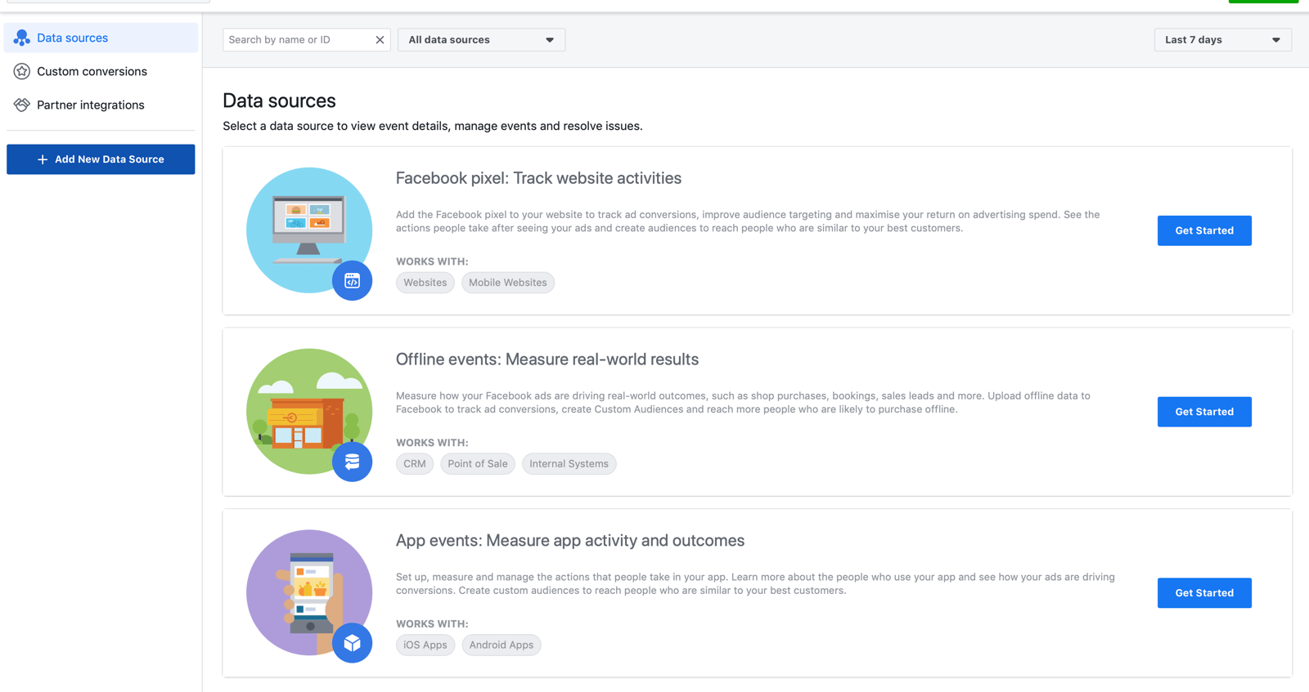Open the All data sources dropdown
The image size is (1309, 692).
(x=481, y=40)
